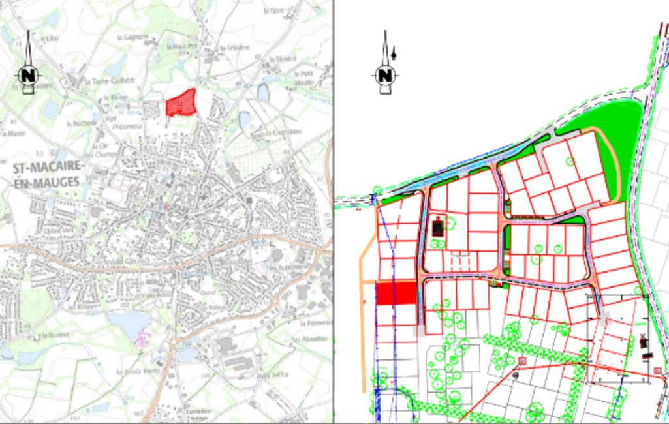
Task: Click the black building symbol in the plan
Action: coord(438,228)
